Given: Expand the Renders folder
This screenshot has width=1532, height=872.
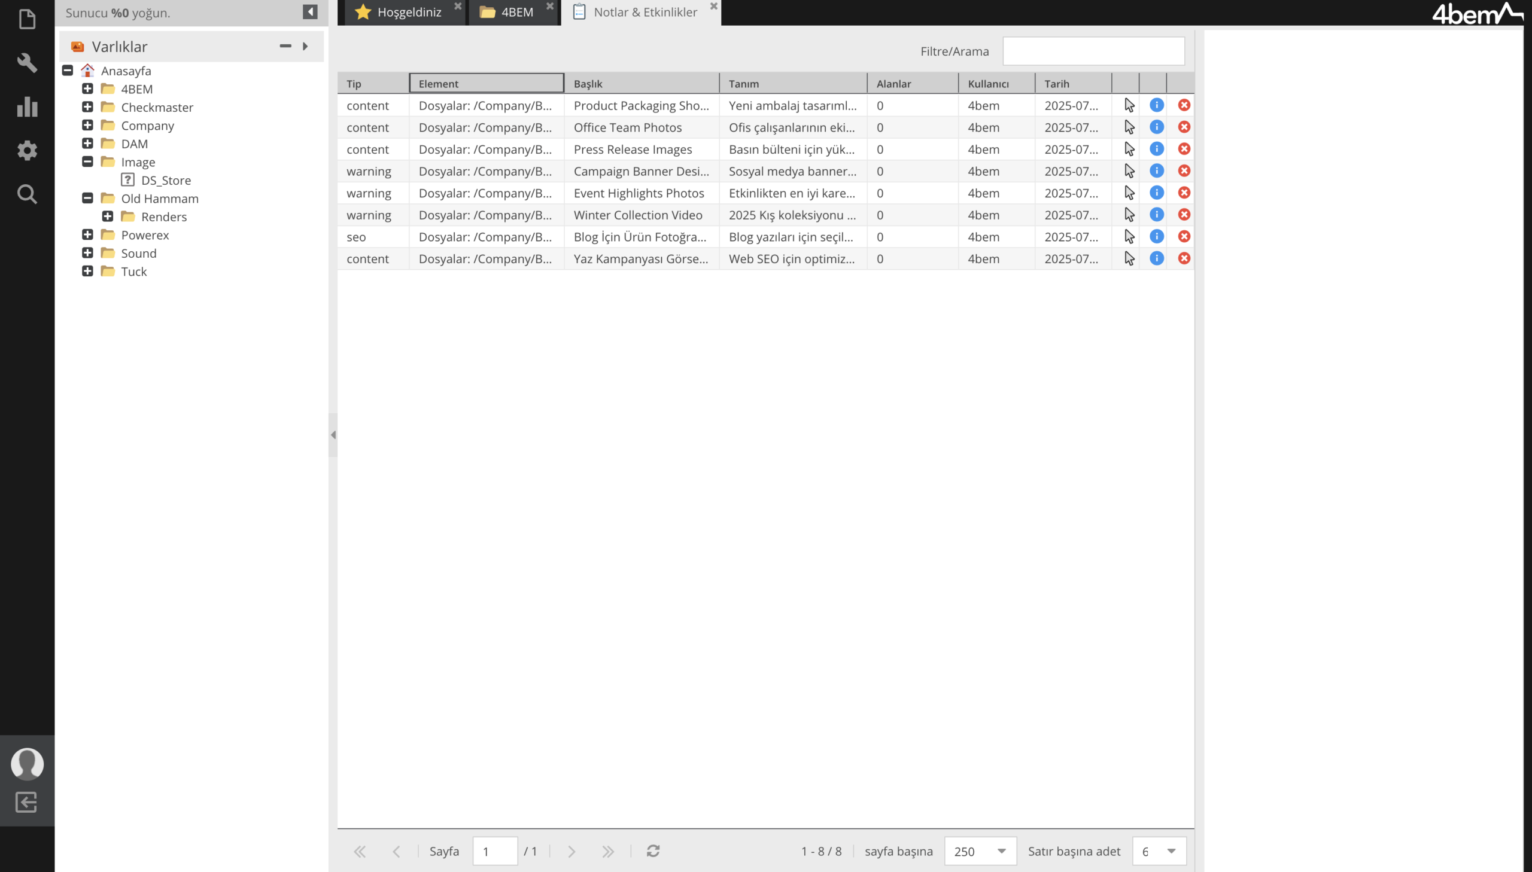Looking at the screenshot, I should pyautogui.click(x=108, y=217).
